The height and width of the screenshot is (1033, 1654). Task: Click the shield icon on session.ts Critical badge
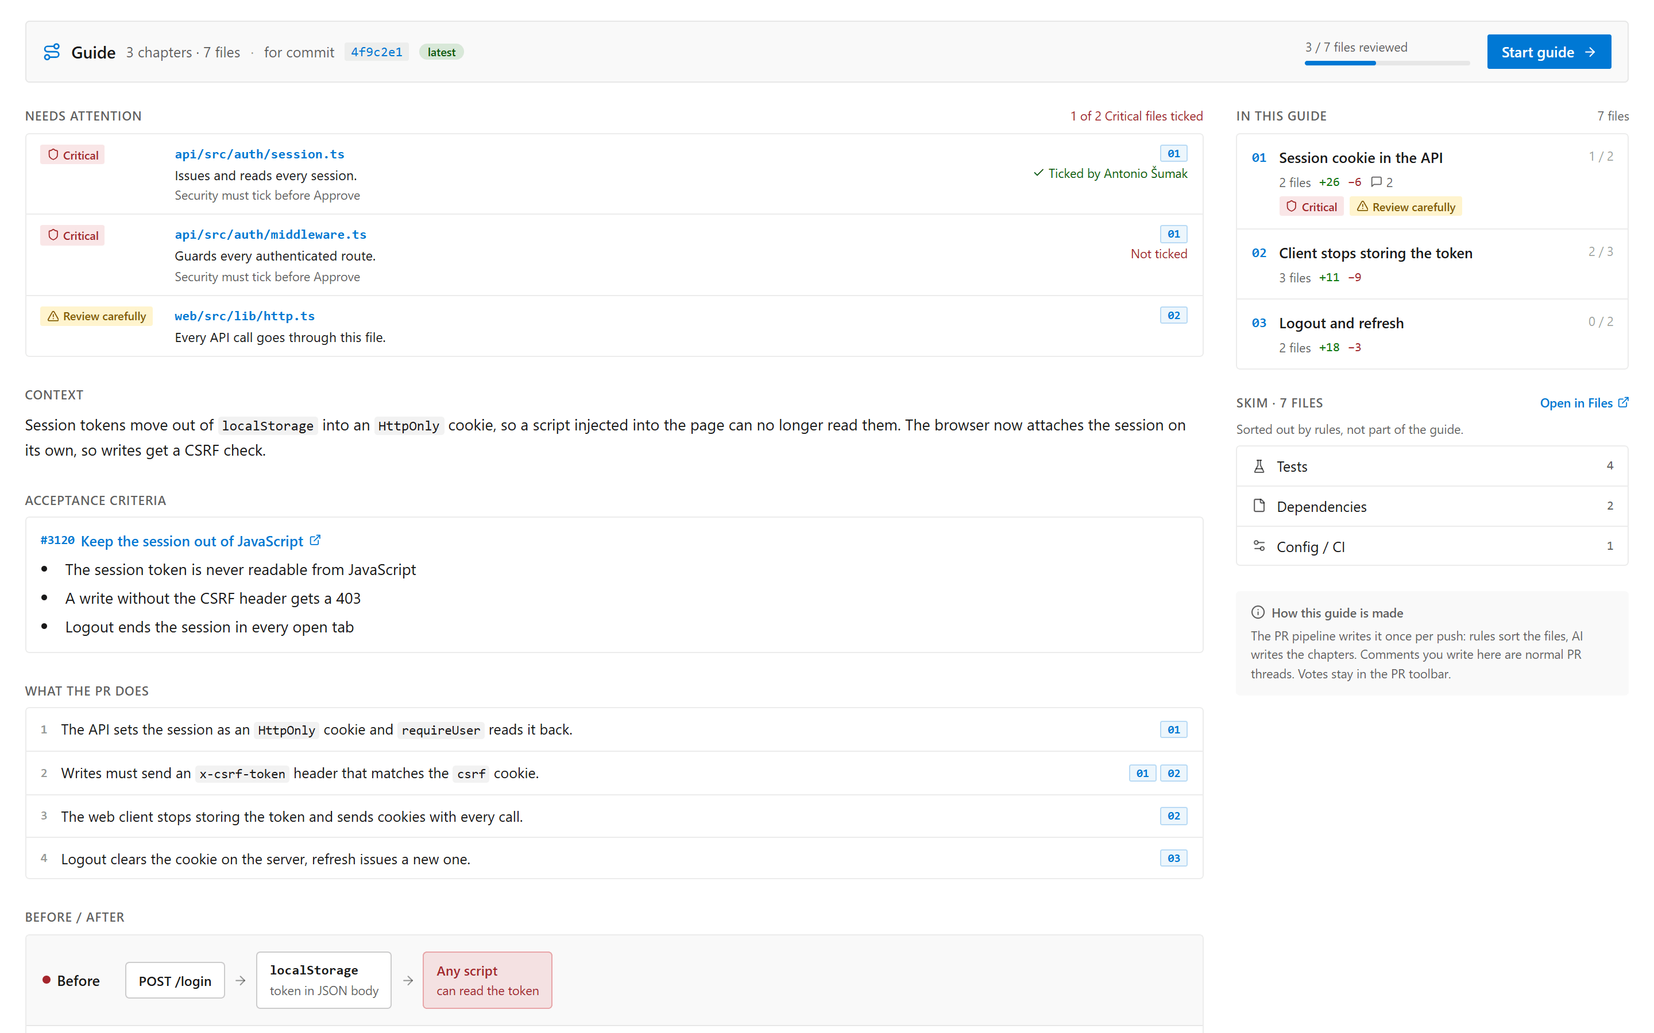point(53,154)
